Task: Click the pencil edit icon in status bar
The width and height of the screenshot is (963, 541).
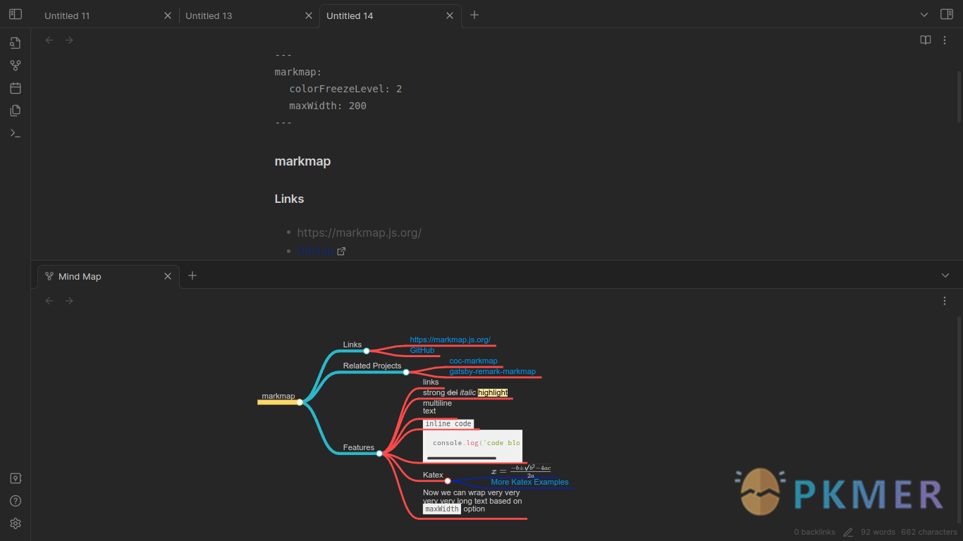Action: click(848, 532)
